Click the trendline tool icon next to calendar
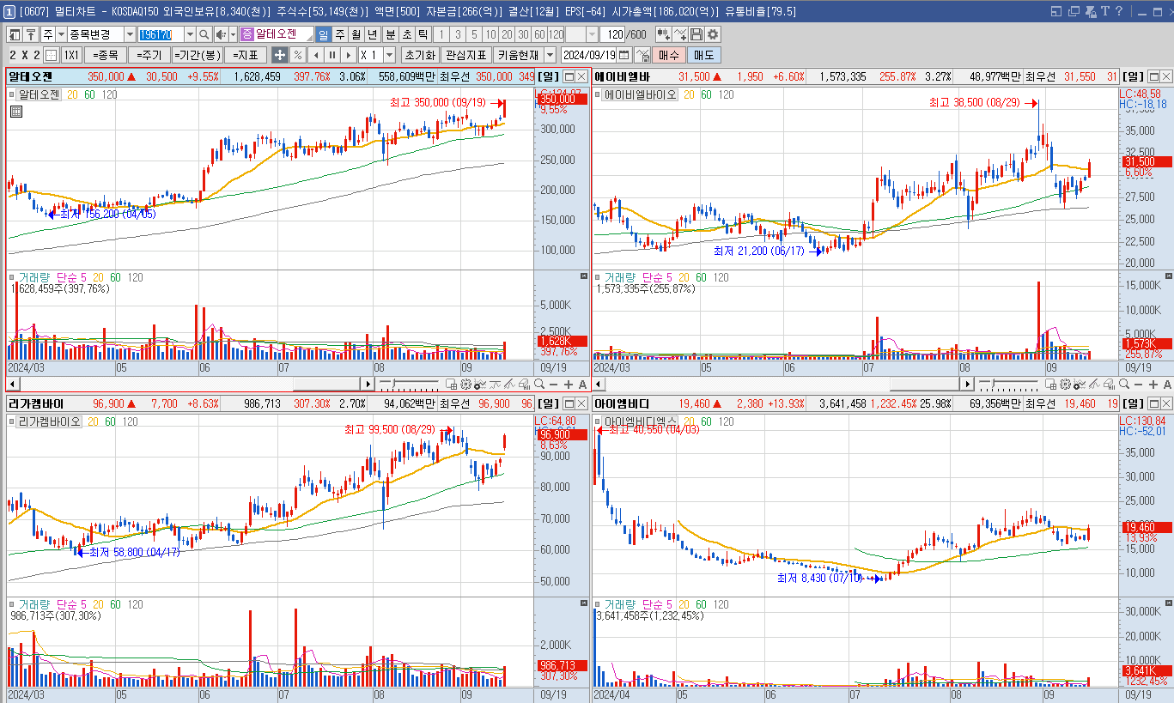 tap(642, 55)
